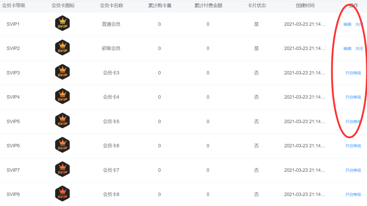This screenshot has height=206, width=367.
Task: Click the SVIP1 membership card icon
Action: (62, 23)
